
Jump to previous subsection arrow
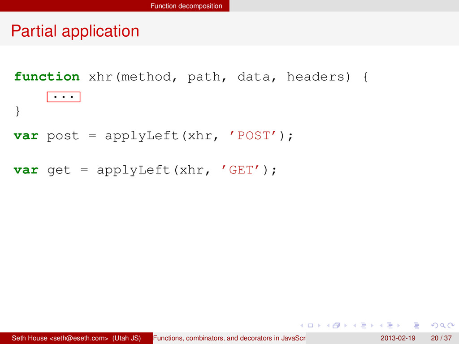coord(355,326)
